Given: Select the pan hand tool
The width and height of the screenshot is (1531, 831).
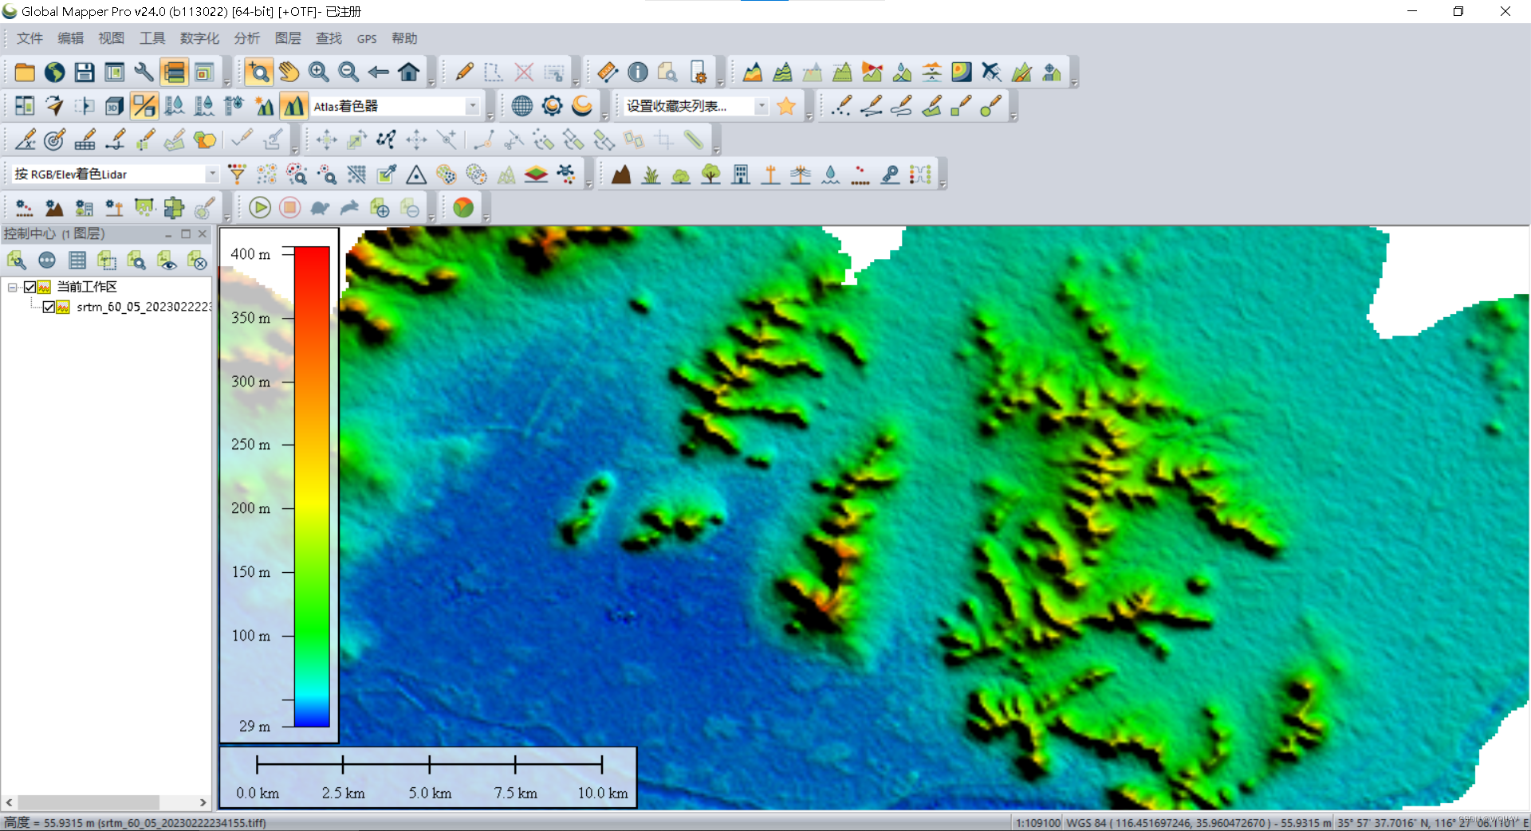Looking at the screenshot, I should (x=289, y=73).
